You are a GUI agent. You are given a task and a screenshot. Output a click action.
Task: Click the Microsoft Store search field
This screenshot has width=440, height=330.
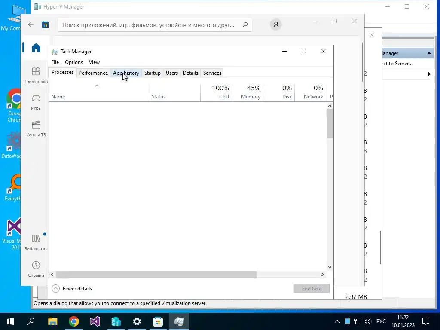[x=155, y=25]
